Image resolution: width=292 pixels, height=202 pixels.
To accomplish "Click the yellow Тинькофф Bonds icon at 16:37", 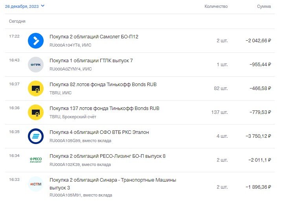I will pos(36,88).
